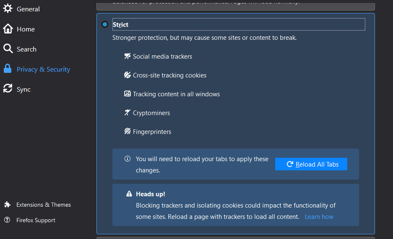Viewport: 393px width, 239px height.
Task: Click the Extensions & Themes puzzle icon
Action: coord(7,204)
